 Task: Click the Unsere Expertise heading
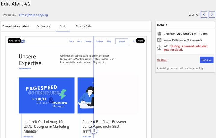tap(31, 60)
